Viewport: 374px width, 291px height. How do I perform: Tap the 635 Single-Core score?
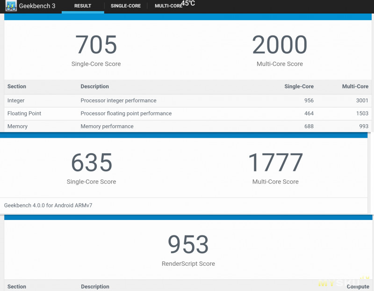[92, 163]
